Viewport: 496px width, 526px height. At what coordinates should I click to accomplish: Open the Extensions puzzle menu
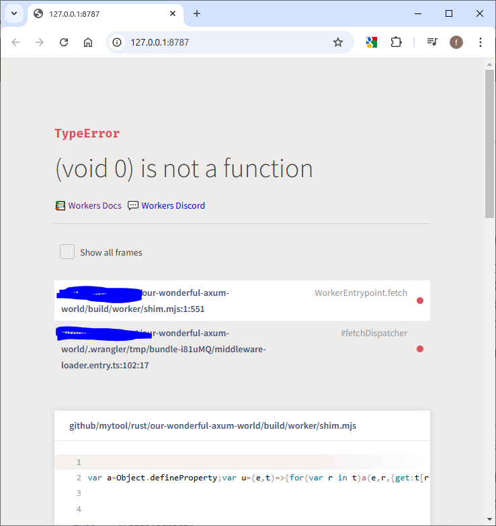(397, 42)
